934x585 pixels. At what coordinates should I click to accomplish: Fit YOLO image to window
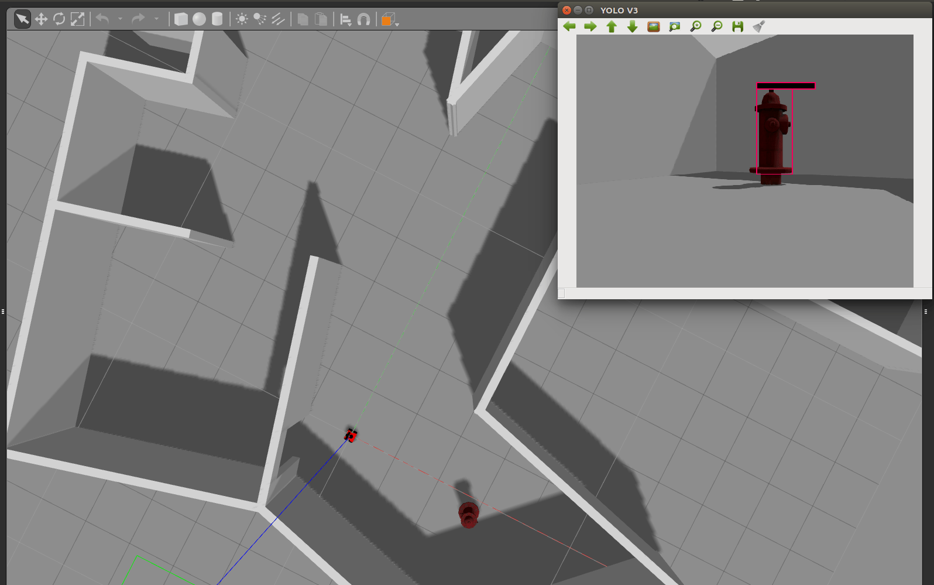pos(675,26)
